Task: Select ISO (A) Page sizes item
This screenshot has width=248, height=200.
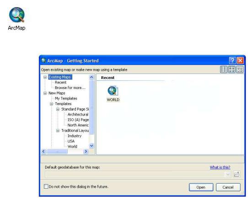Action: click(x=78, y=120)
